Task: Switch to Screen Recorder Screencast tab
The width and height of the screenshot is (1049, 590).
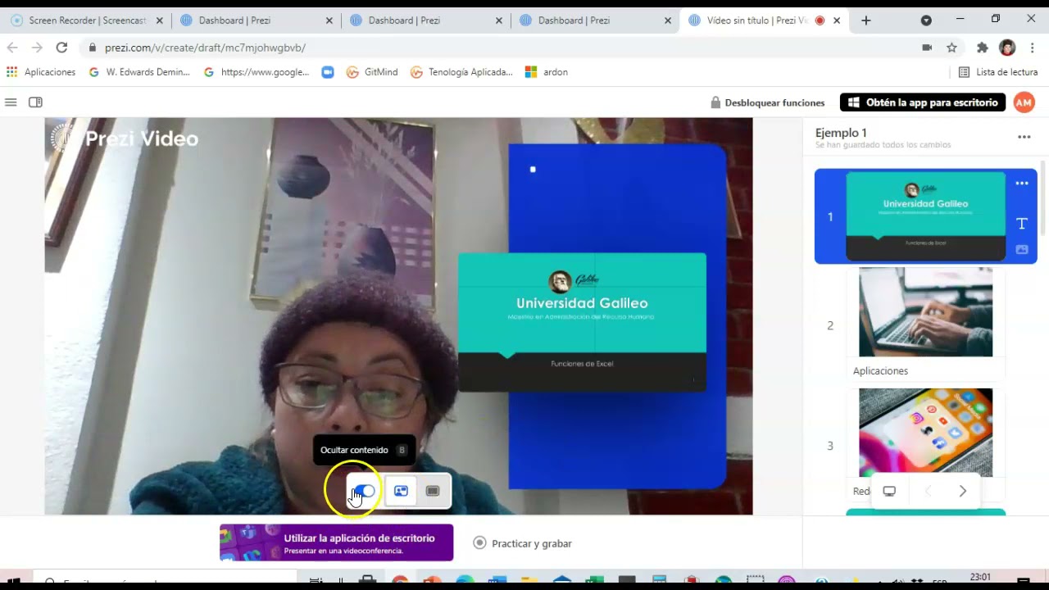Action: [x=85, y=20]
